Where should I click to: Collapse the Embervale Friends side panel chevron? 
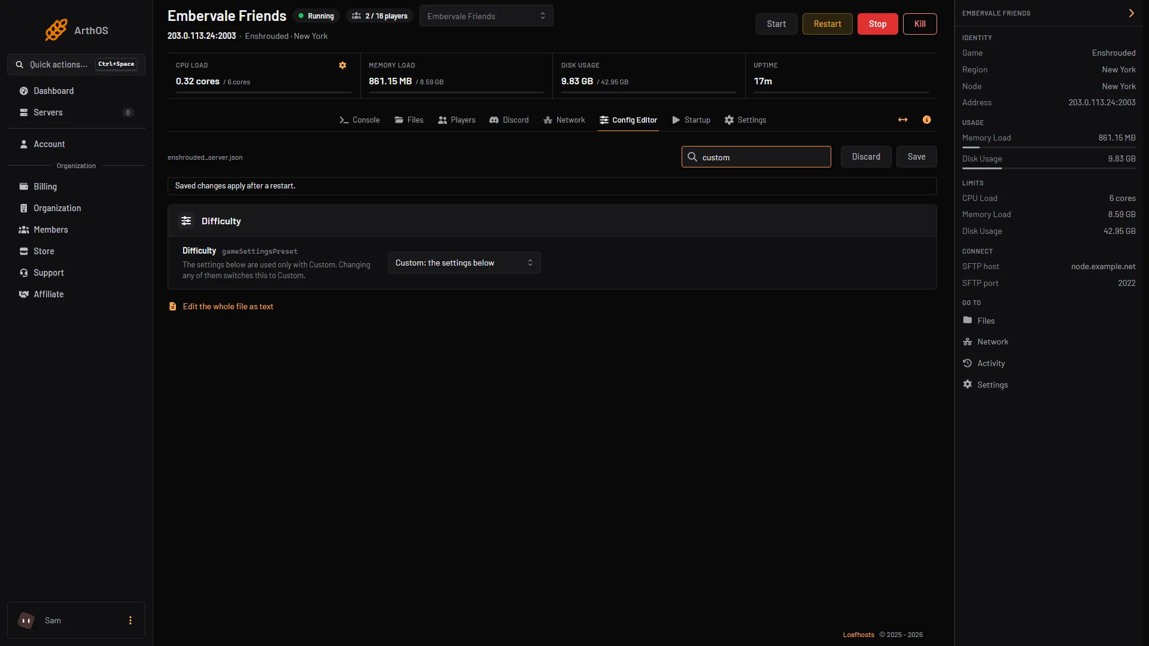pyautogui.click(x=1131, y=13)
